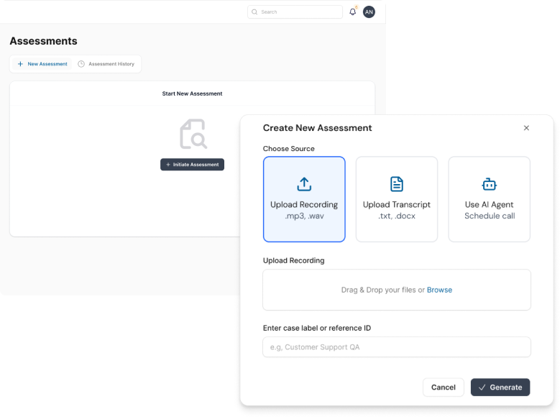Viewport: 560px width, 417px height.
Task: Click the search magnifier icon
Action: [254, 12]
